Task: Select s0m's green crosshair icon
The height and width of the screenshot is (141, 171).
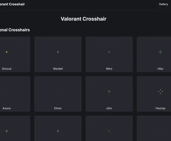Action: click(109, 91)
